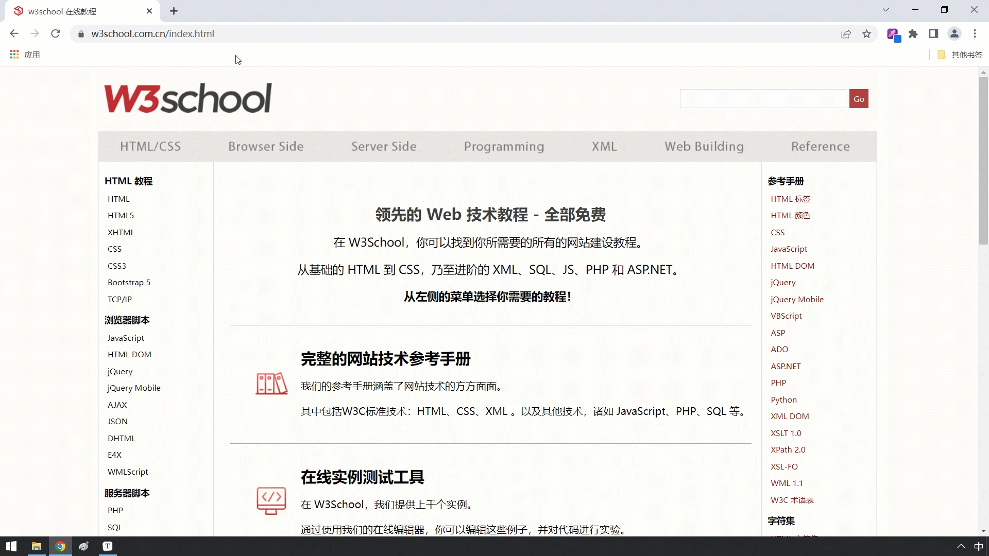Open File Explorer from the taskbar

(37, 546)
